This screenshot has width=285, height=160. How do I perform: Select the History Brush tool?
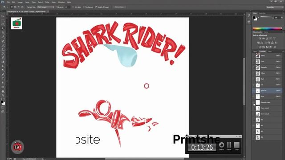[3, 53]
